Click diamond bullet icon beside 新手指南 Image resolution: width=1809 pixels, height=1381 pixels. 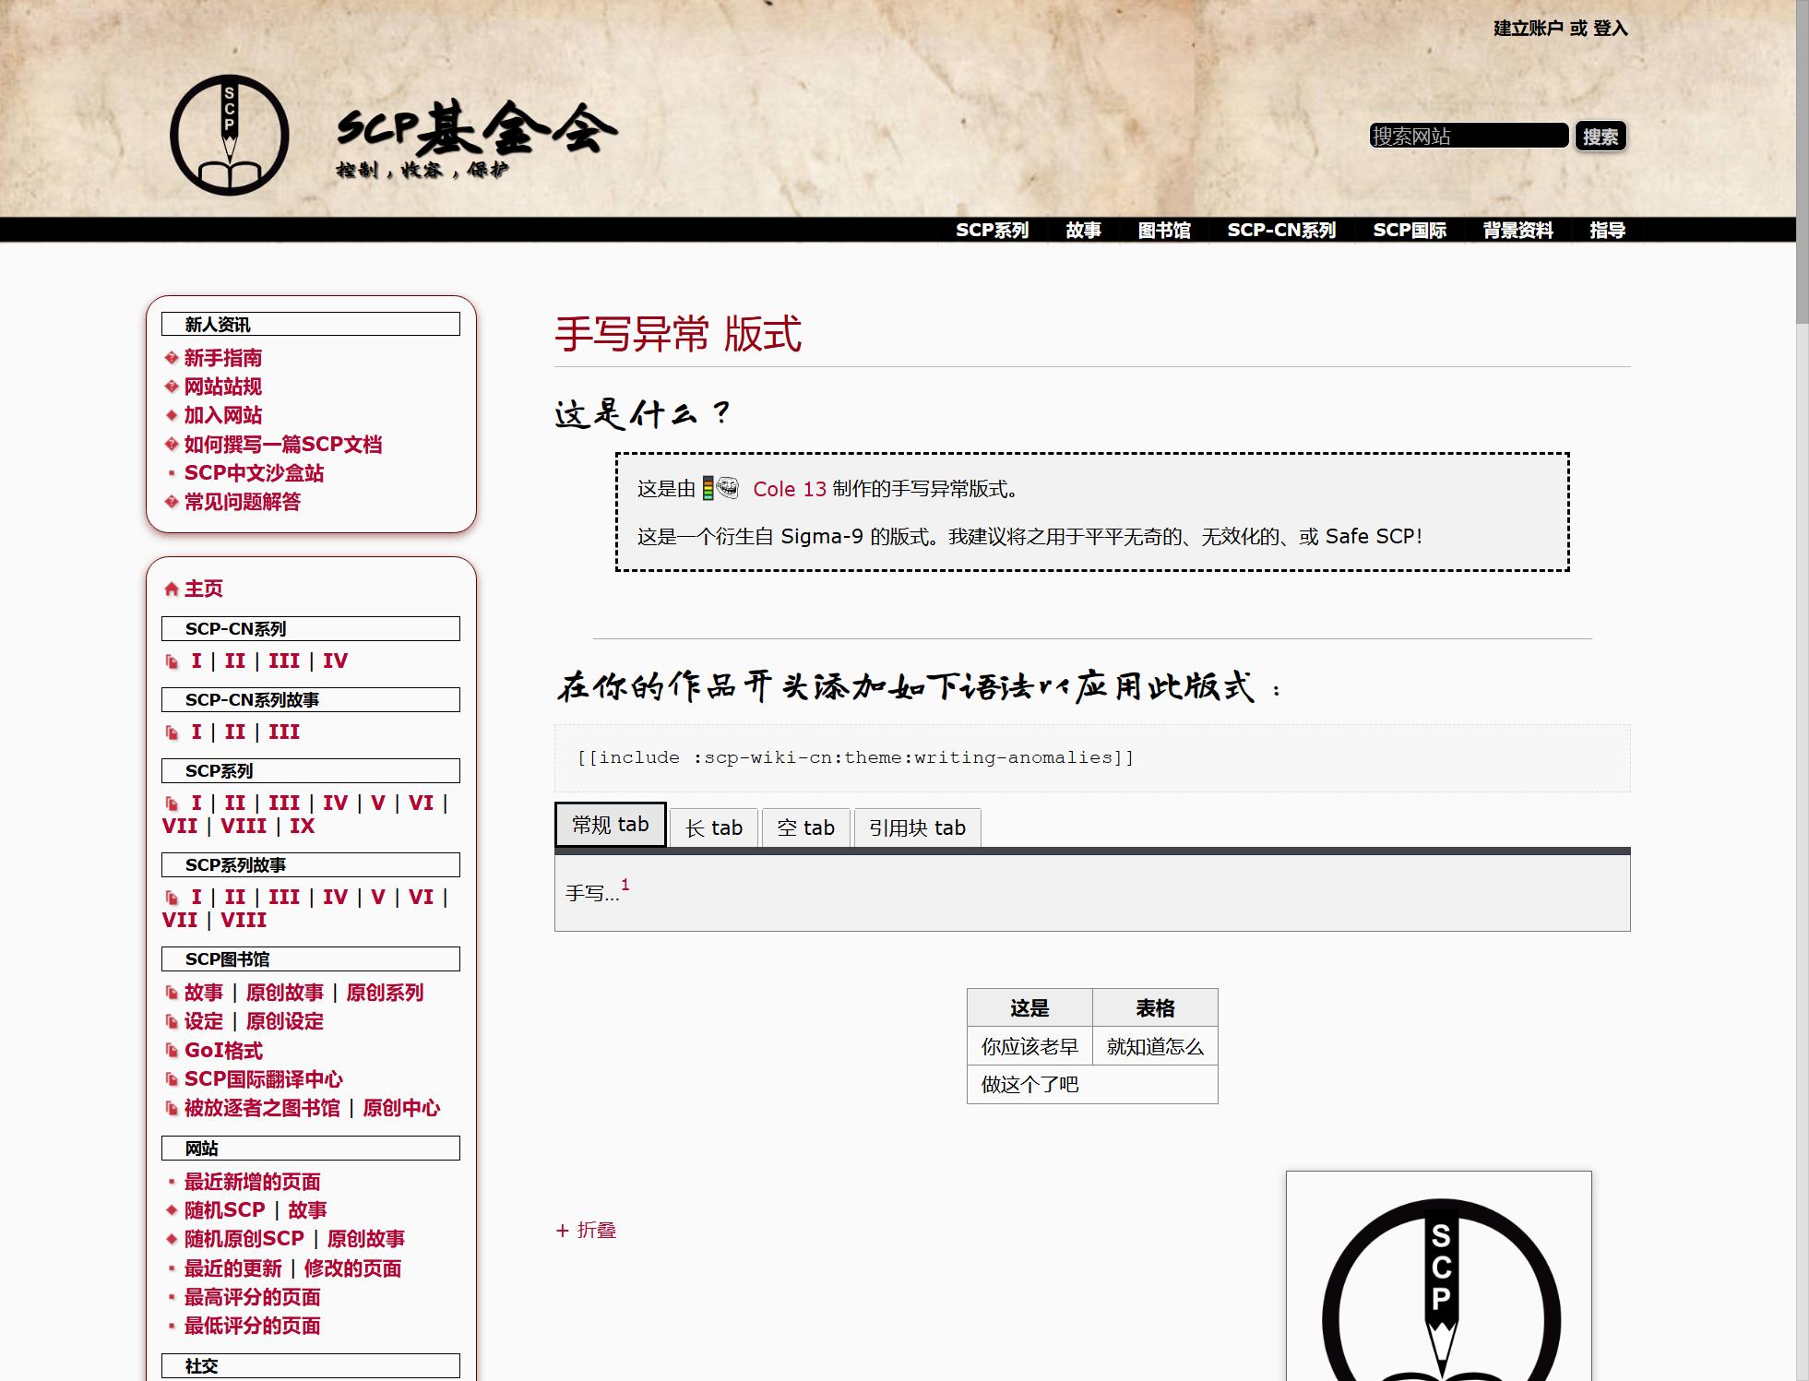pyautogui.click(x=171, y=358)
